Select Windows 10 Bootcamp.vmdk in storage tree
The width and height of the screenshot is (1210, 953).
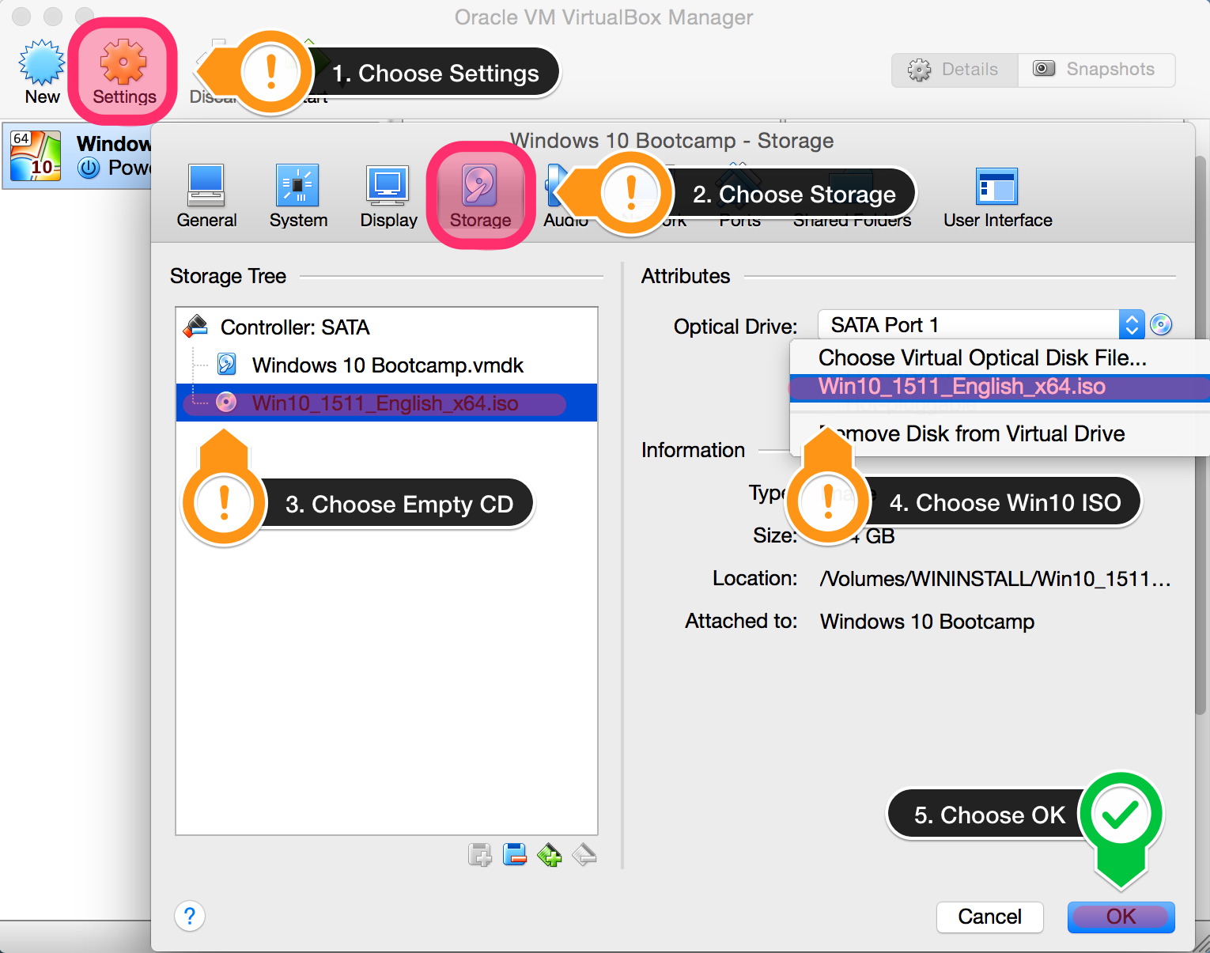[x=387, y=365]
